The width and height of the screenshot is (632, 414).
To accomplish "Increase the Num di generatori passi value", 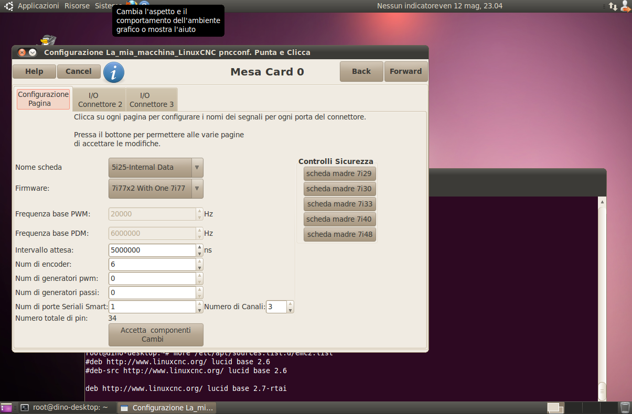I will point(200,290).
